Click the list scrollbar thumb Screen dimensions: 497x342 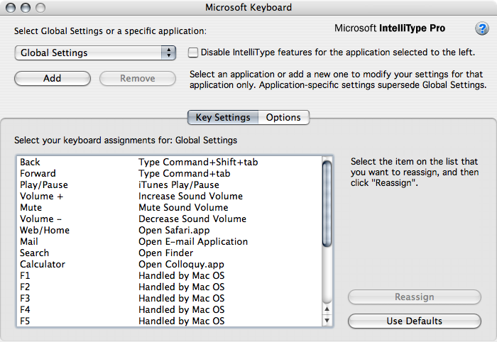tap(327, 204)
